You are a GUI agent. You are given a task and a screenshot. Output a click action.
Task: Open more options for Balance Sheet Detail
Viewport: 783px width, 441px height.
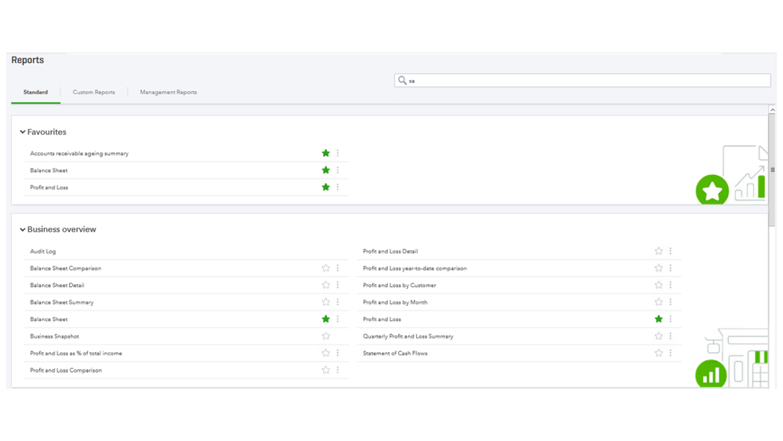[338, 285]
